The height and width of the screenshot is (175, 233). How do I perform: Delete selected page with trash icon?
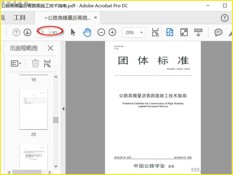coord(35,63)
